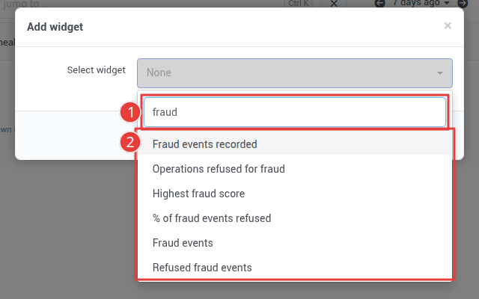This screenshot has height=299, width=479.
Task: Close the Add widget dialog
Action: pyautogui.click(x=448, y=25)
